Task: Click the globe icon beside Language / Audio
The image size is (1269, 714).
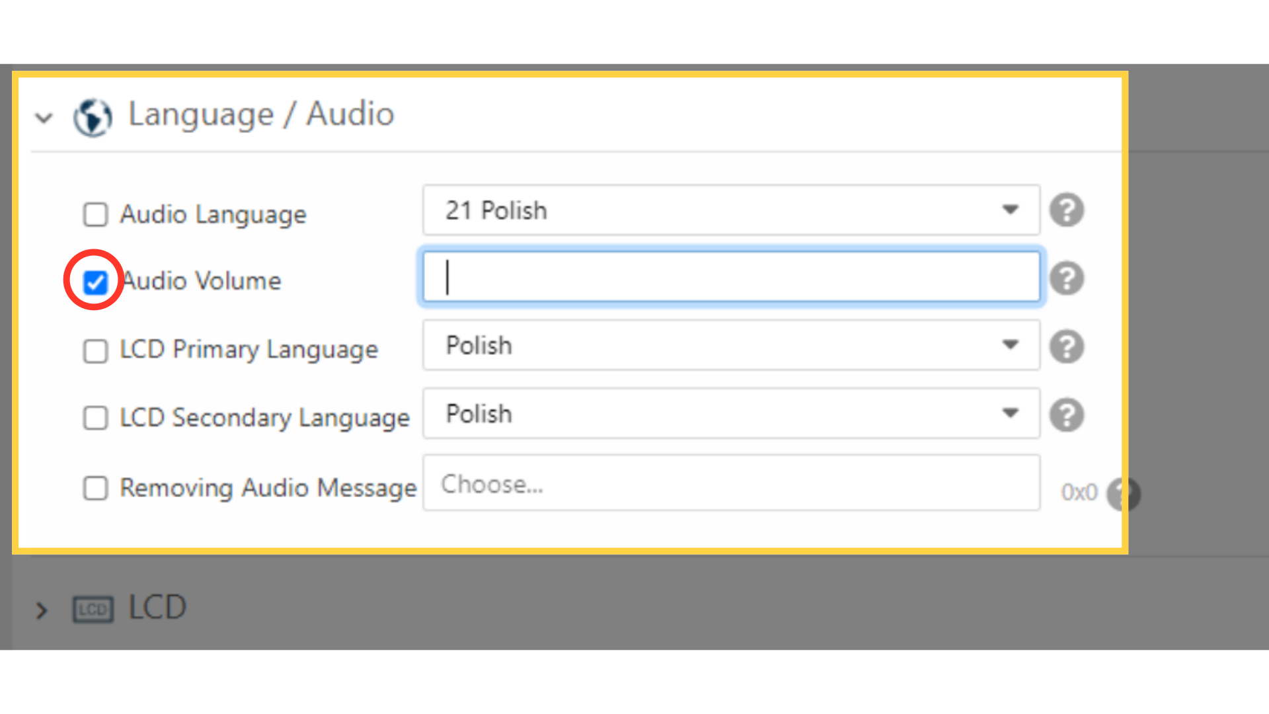Action: pos(93,117)
